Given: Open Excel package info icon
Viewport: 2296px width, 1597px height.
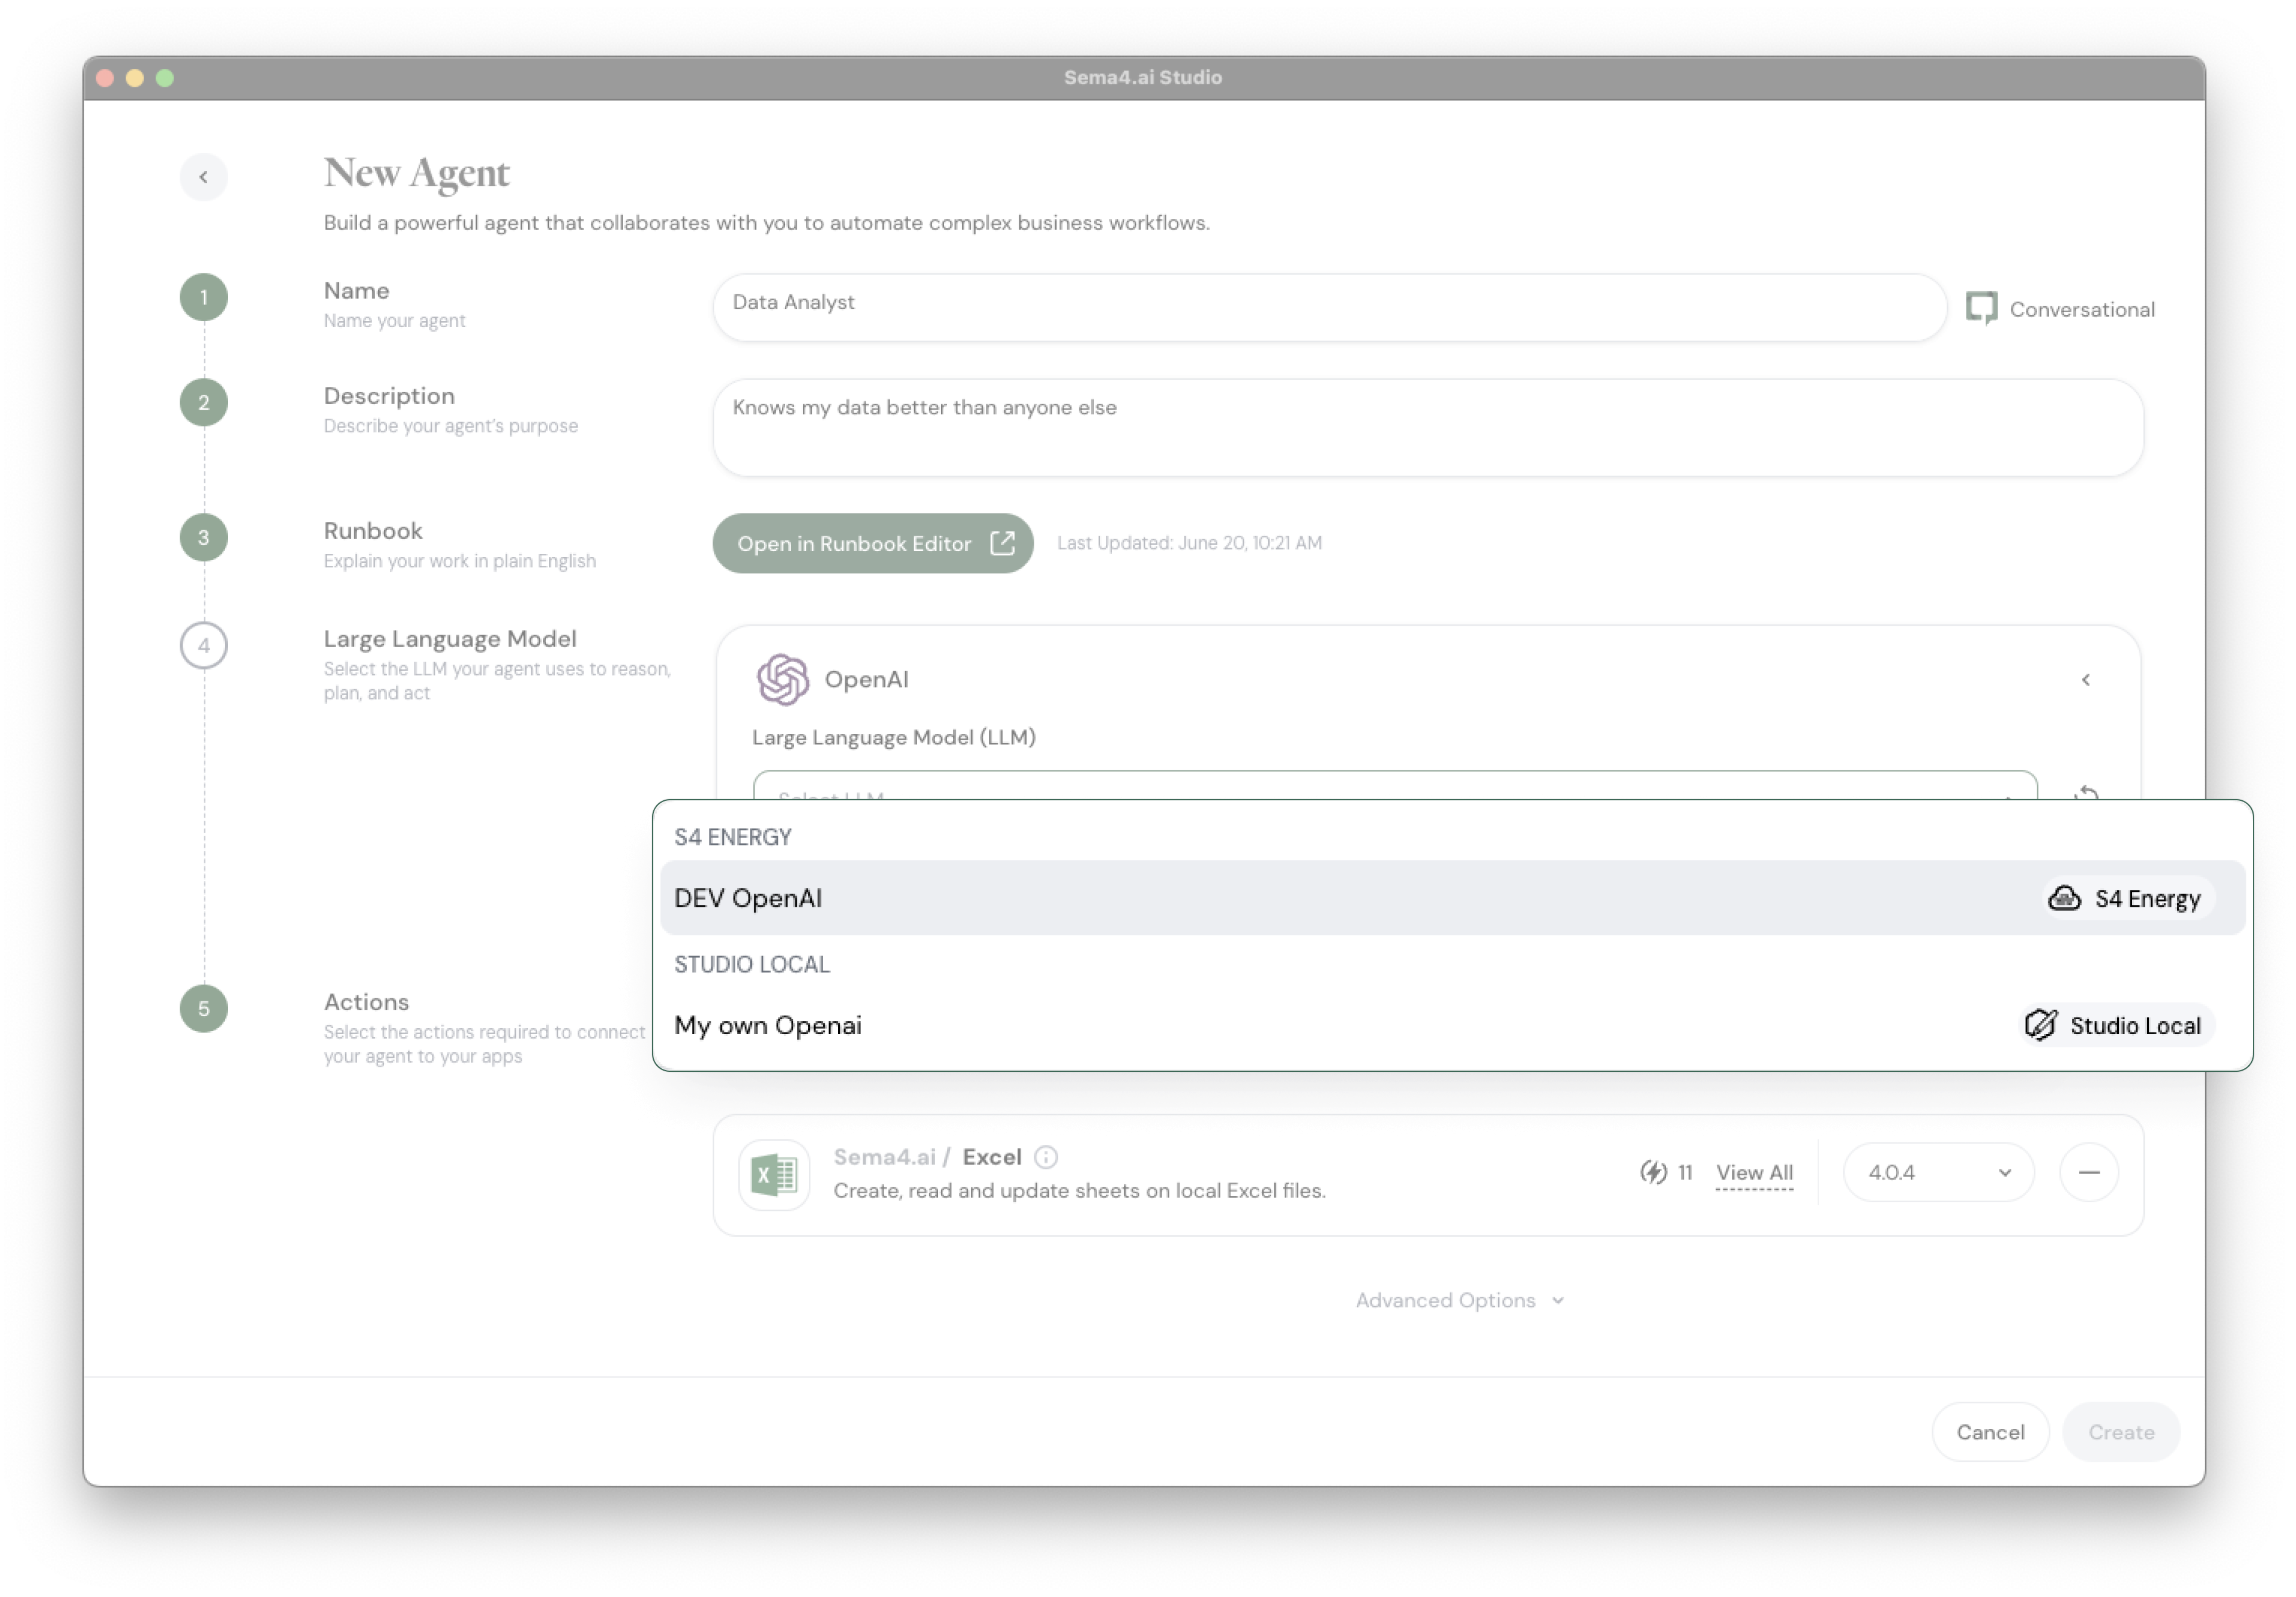Looking at the screenshot, I should [1046, 1157].
